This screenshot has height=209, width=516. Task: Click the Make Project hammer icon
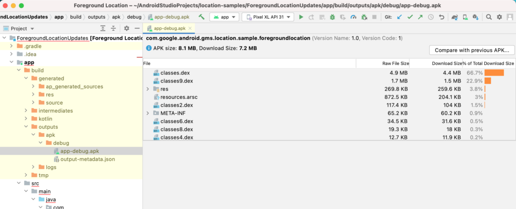pyautogui.click(x=202, y=17)
